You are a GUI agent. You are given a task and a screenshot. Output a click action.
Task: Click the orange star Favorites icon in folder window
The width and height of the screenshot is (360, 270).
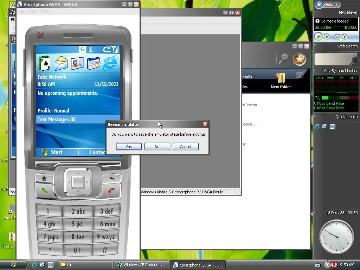tap(300, 59)
